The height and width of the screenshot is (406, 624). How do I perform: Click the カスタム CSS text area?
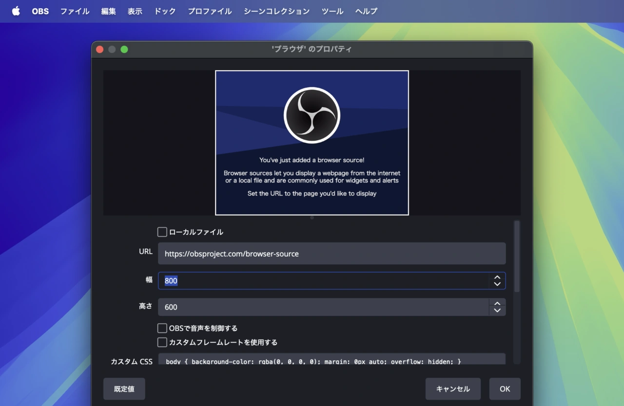coord(331,360)
